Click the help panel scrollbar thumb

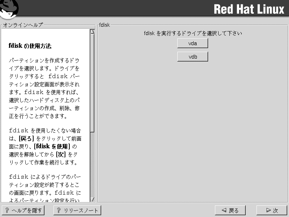[x=92, y=83]
